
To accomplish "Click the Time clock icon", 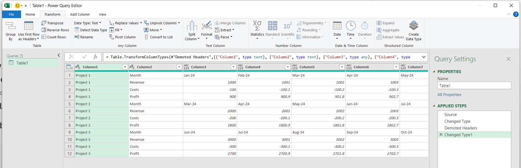I will coord(350,26).
